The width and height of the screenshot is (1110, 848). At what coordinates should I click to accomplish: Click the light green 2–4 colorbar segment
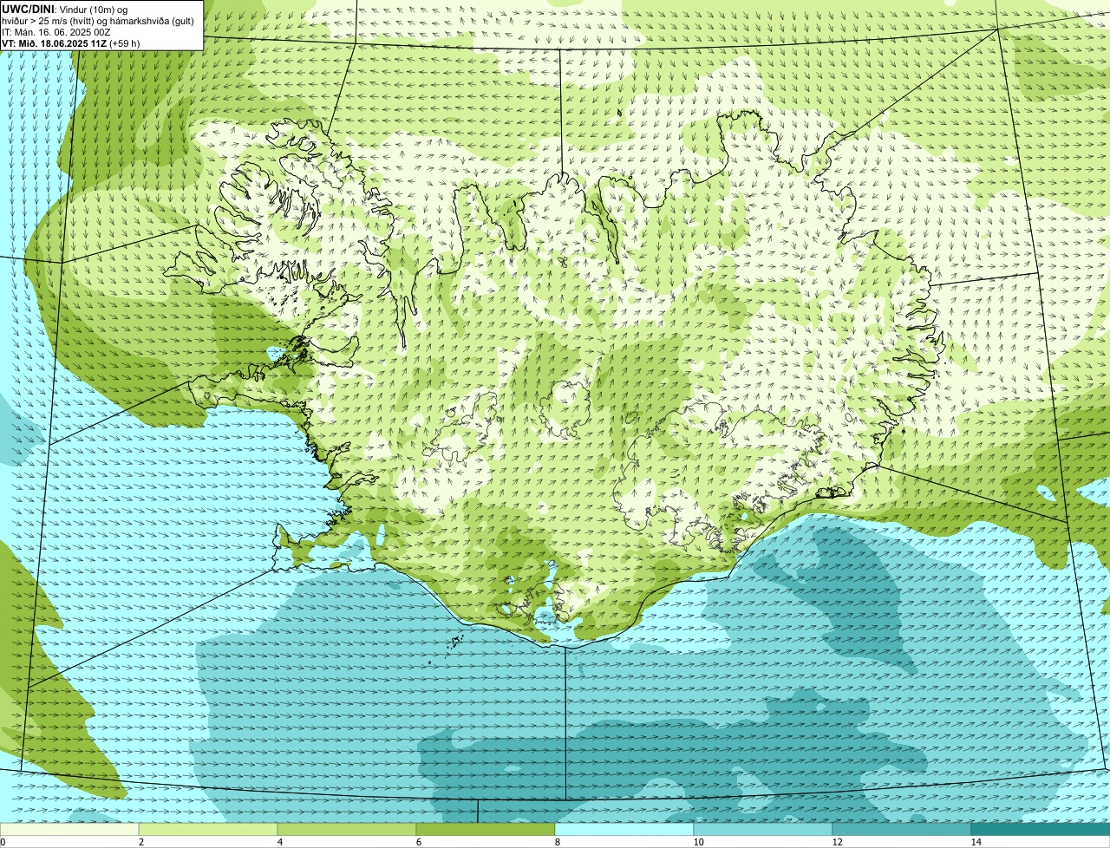coord(208,829)
